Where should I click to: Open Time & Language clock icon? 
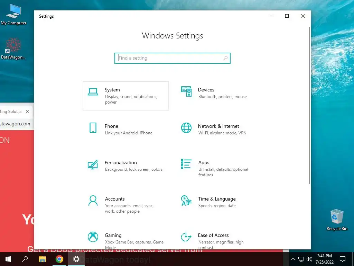pyautogui.click(x=186, y=201)
